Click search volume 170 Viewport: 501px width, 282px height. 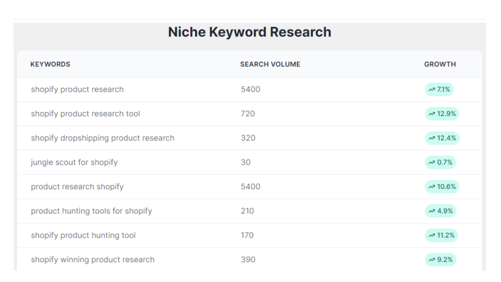247,235
